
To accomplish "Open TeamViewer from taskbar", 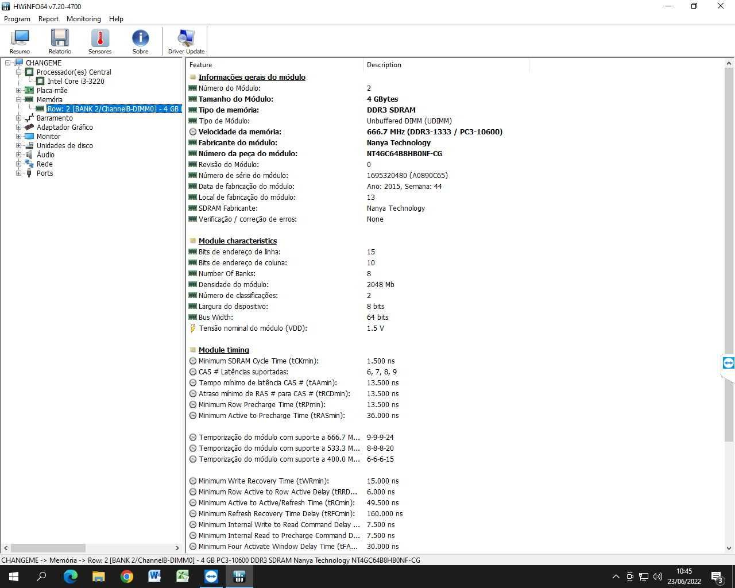I will point(211,577).
